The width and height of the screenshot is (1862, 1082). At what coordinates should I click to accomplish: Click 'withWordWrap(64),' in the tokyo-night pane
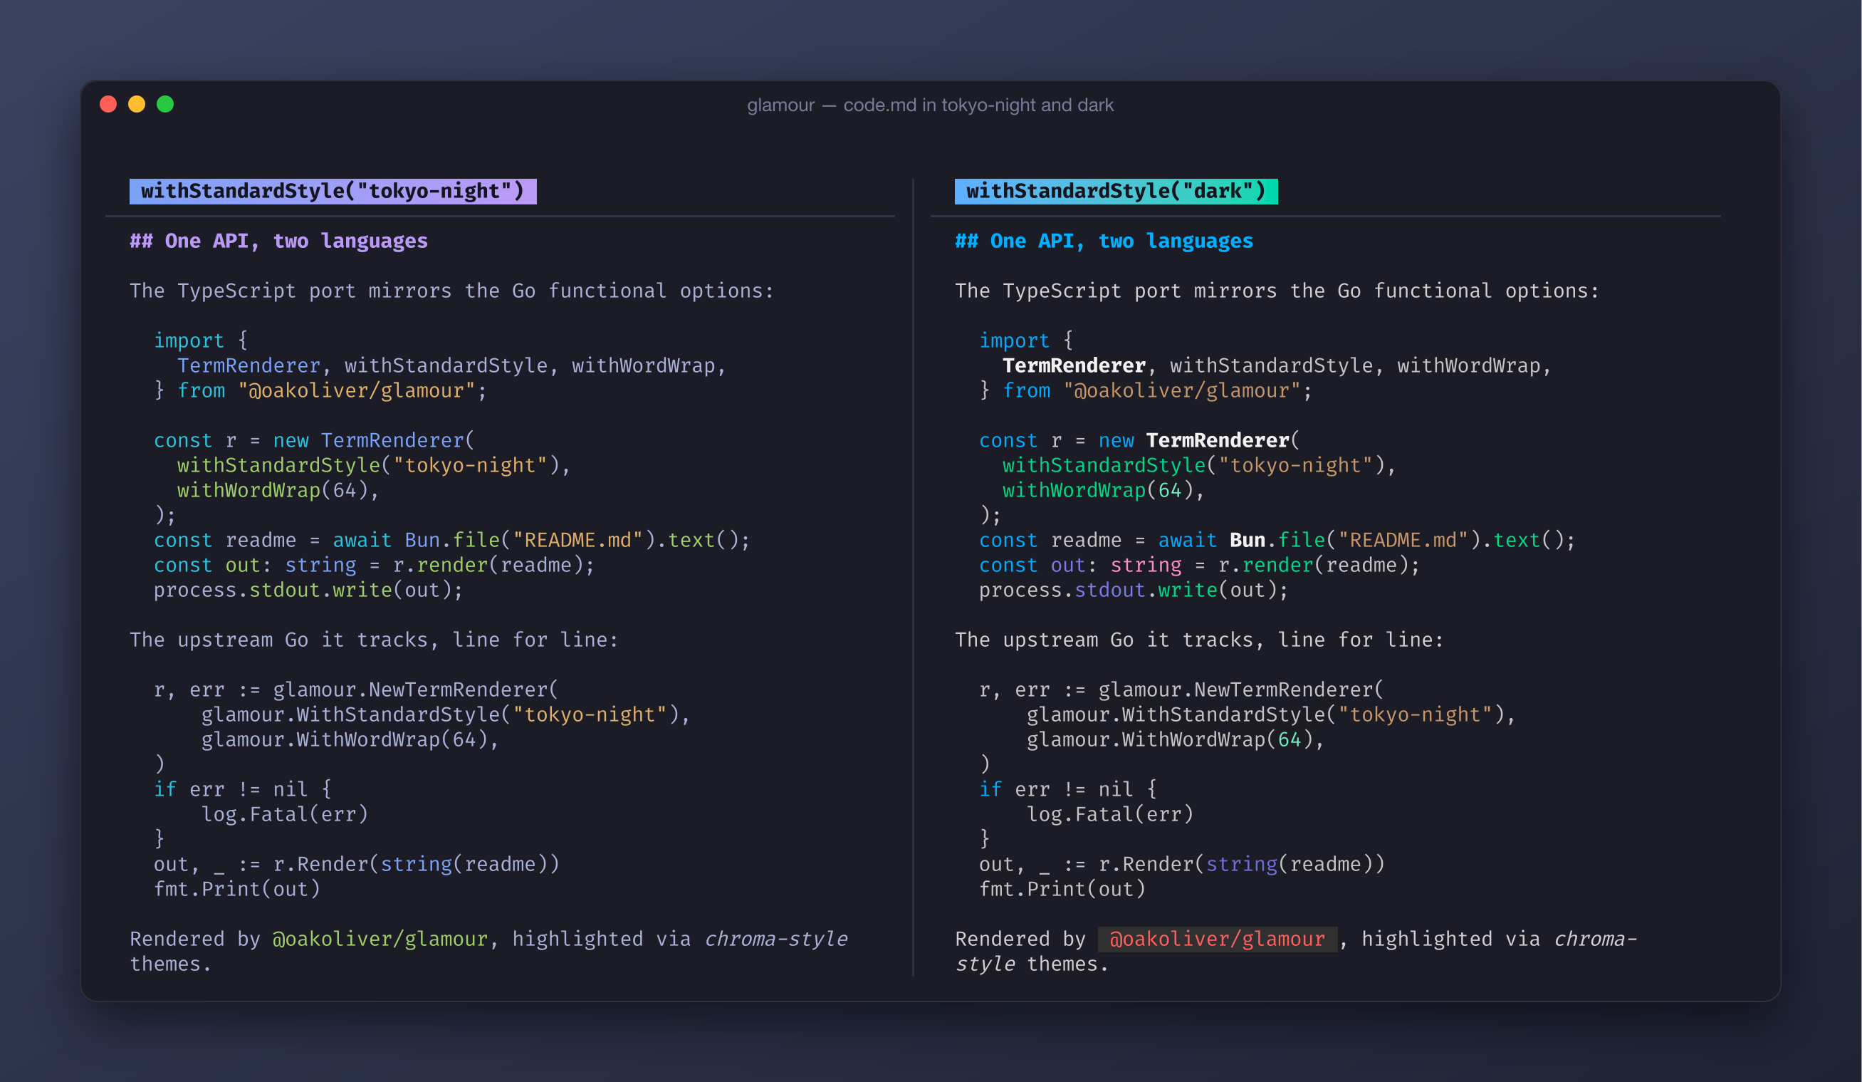[x=278, y=491]
